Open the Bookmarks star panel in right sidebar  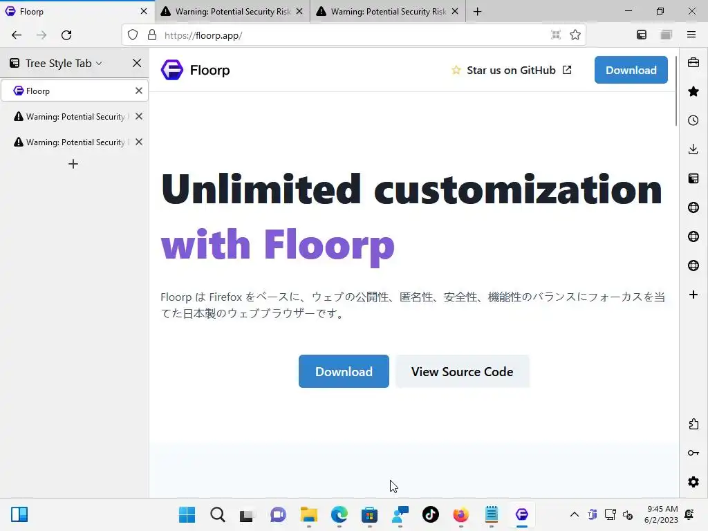pos(693,92)
